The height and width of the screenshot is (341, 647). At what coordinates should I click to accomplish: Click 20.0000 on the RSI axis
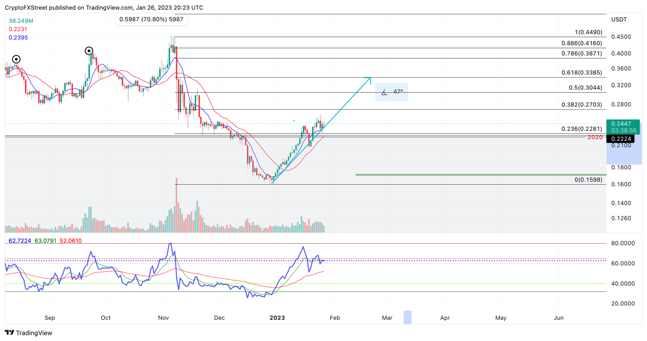click(x=623, y=303)
